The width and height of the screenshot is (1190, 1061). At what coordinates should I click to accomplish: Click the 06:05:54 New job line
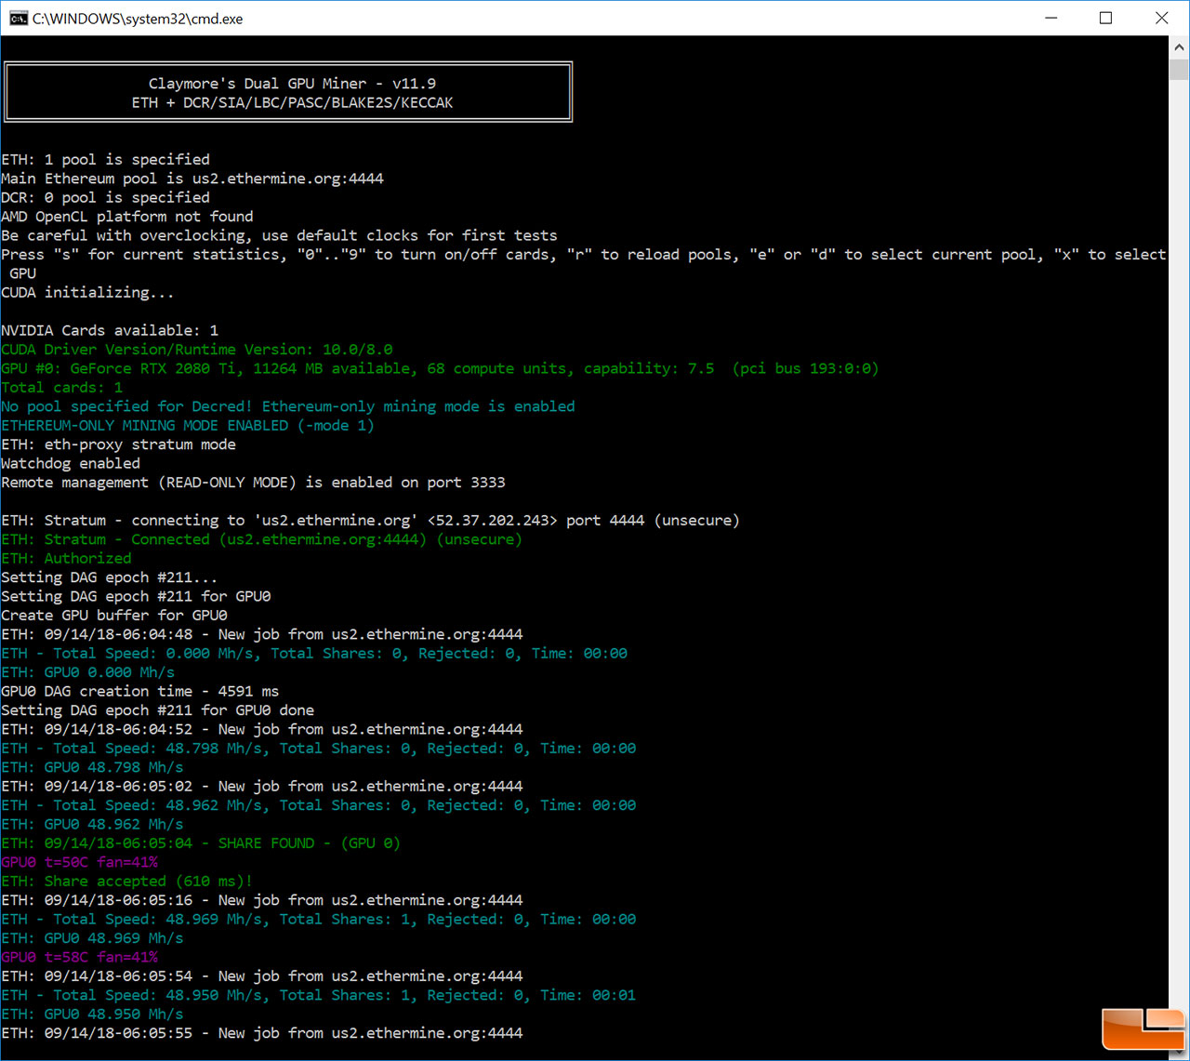click(x=262, y=976)
